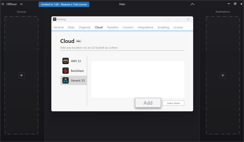Collapse the Disks panel with chevron
The width and height of the screenshot is (244, 142).
(x=192, y=4)
